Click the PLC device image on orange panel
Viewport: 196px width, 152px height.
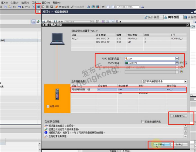tap(57, 94)
